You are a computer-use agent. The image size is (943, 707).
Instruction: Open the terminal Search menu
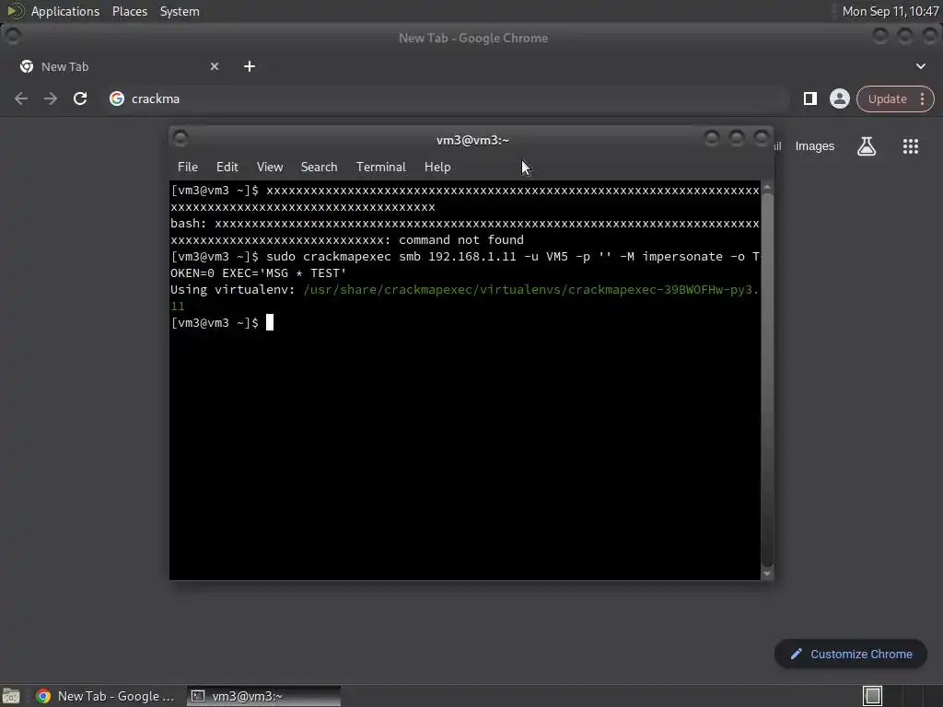coord(319,168)
